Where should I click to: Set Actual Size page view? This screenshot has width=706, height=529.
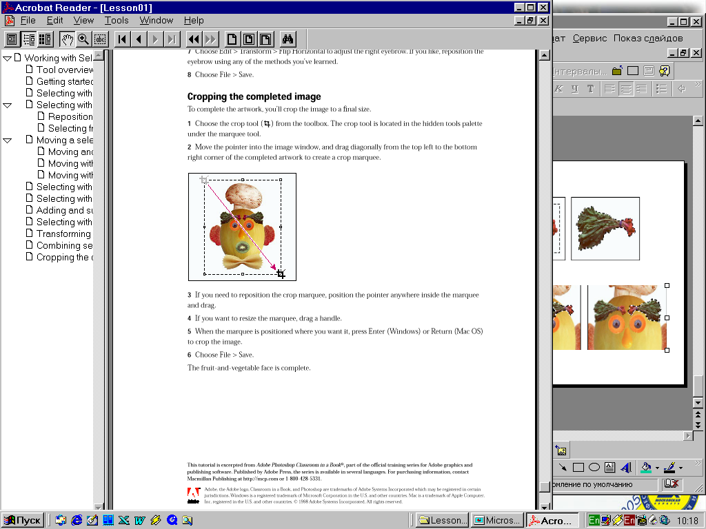[232, 39]
